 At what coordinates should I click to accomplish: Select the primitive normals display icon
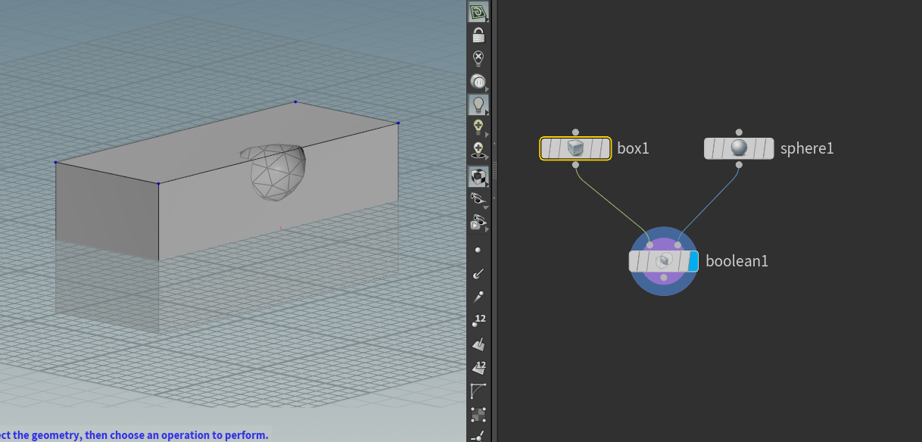[478, 344]
